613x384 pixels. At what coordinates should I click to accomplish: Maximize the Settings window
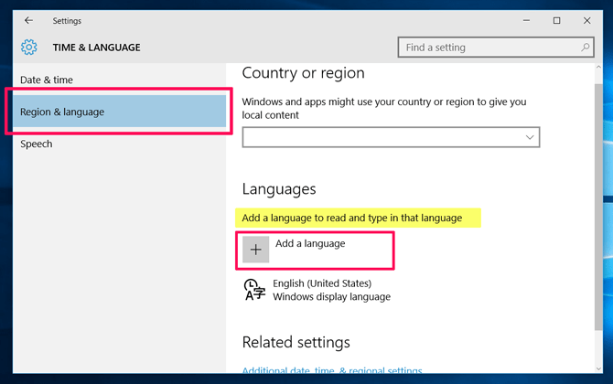[556, 20]
